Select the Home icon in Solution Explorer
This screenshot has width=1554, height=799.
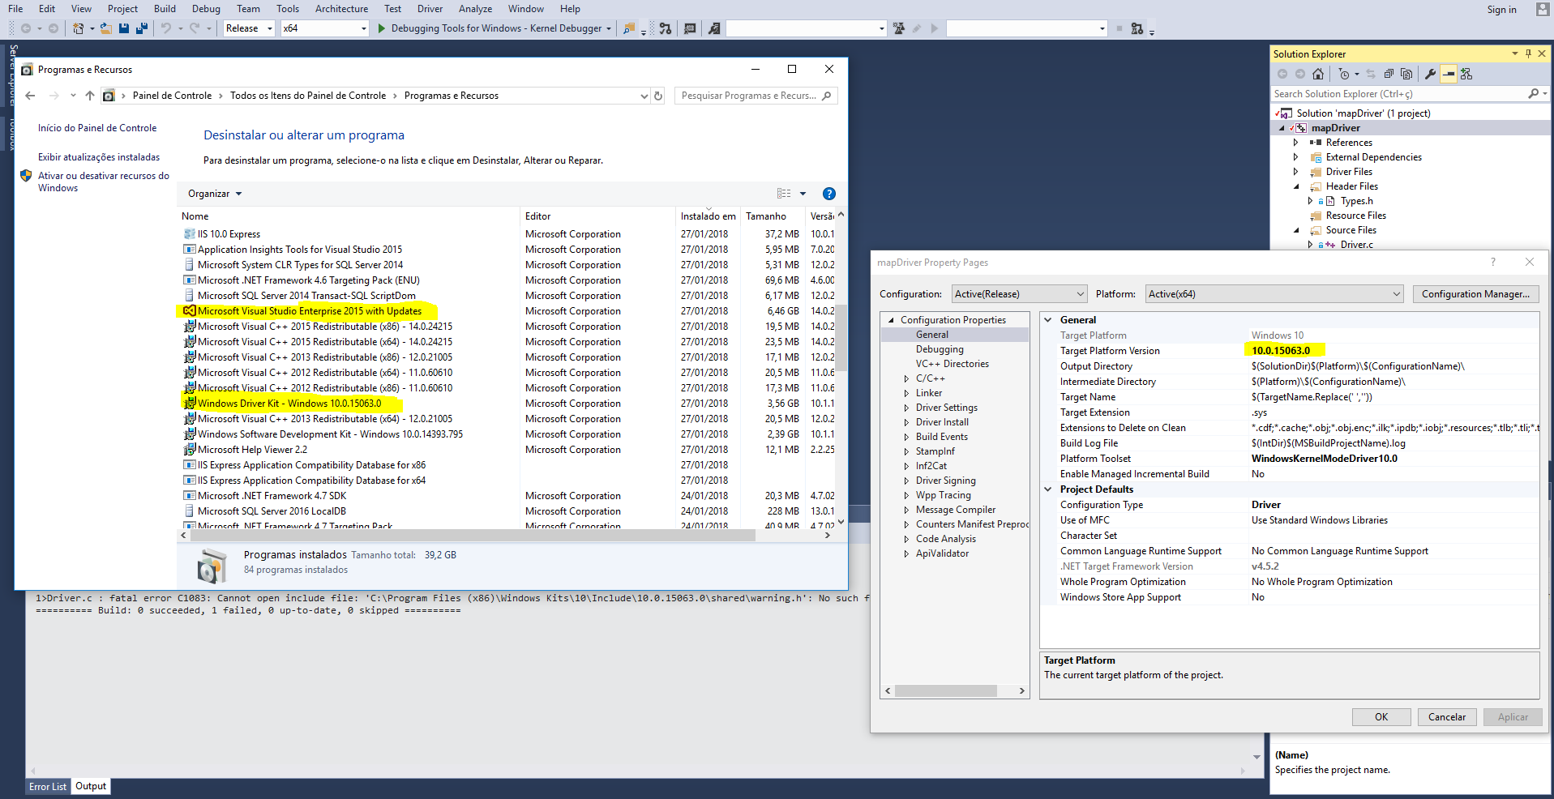(1318, 74)
